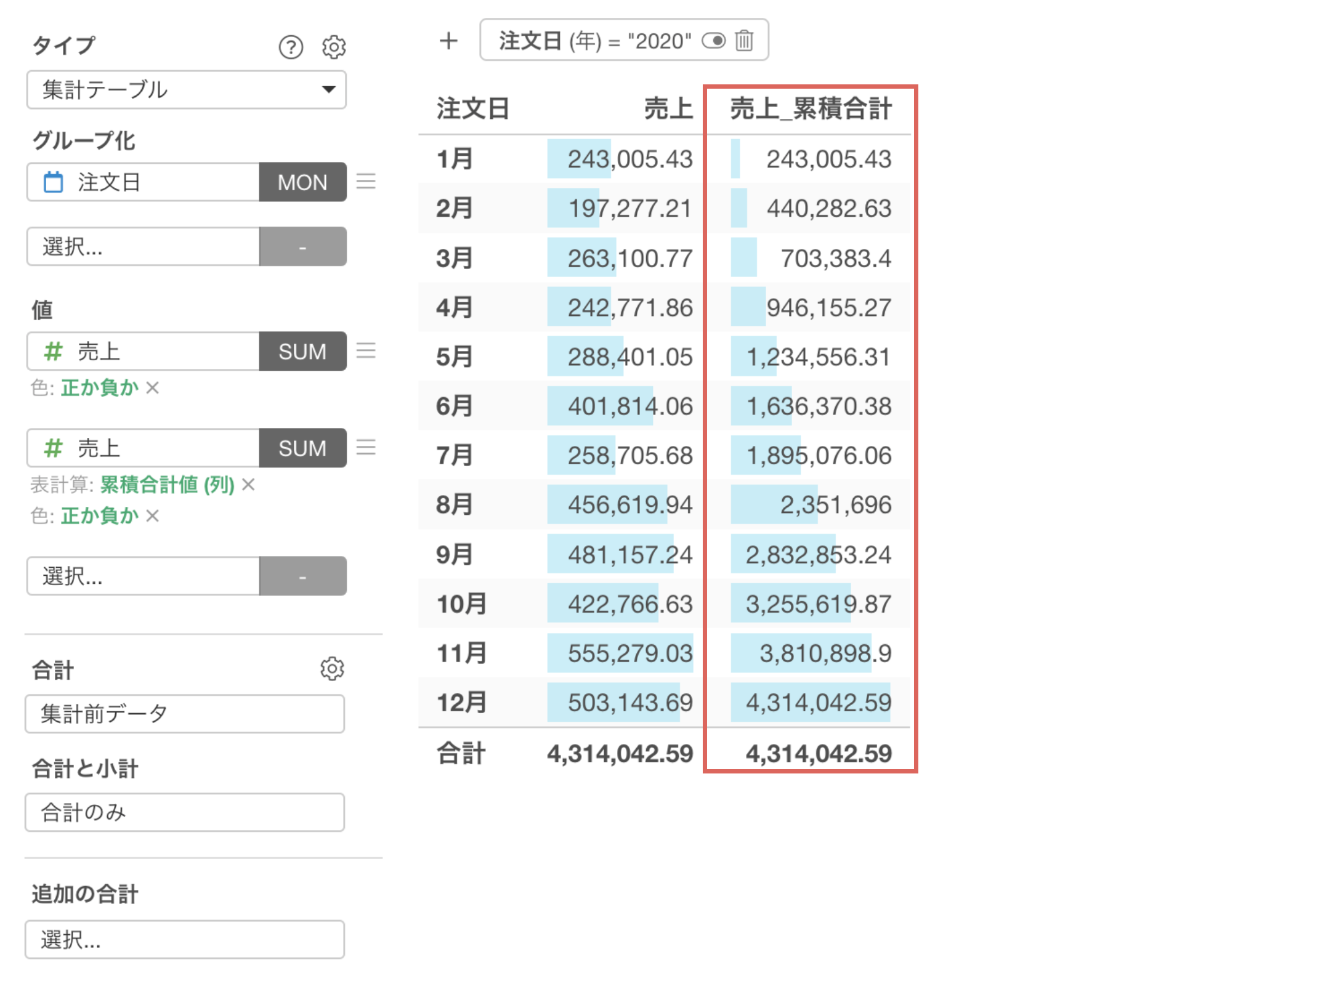The width and height of the screenshot is (1323, 989).
Task: Open the menu icon next to the second 売上 SUM
Action: [366, 447]
